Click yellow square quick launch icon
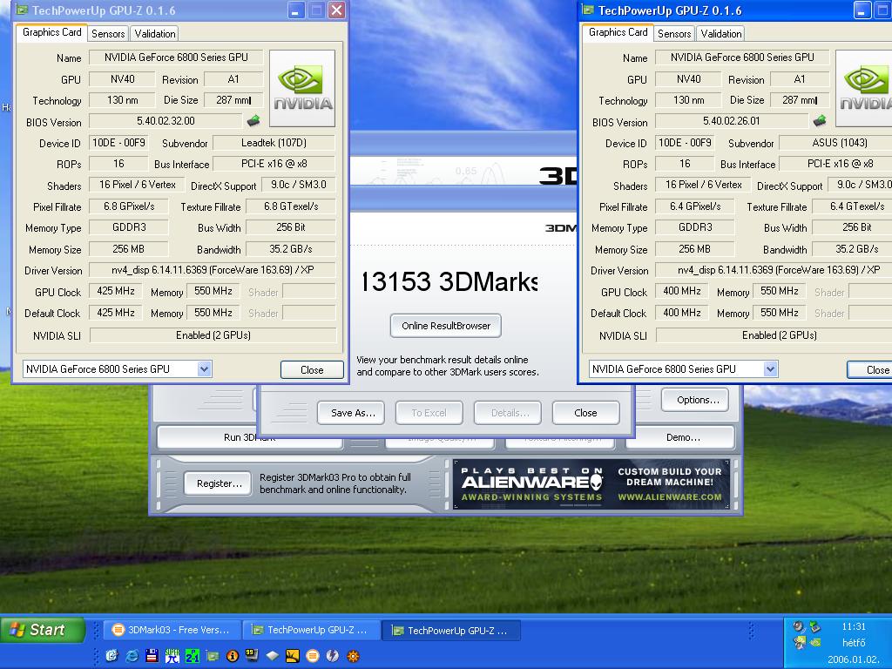Screen dimensions: 892x669 click(x=293, y=656)
